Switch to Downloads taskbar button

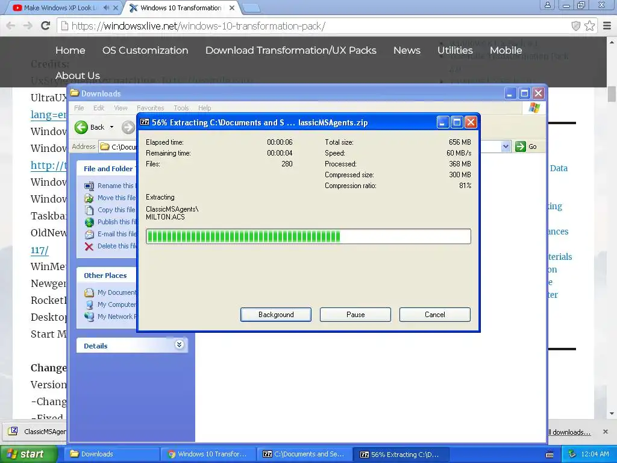pos(112,454)
